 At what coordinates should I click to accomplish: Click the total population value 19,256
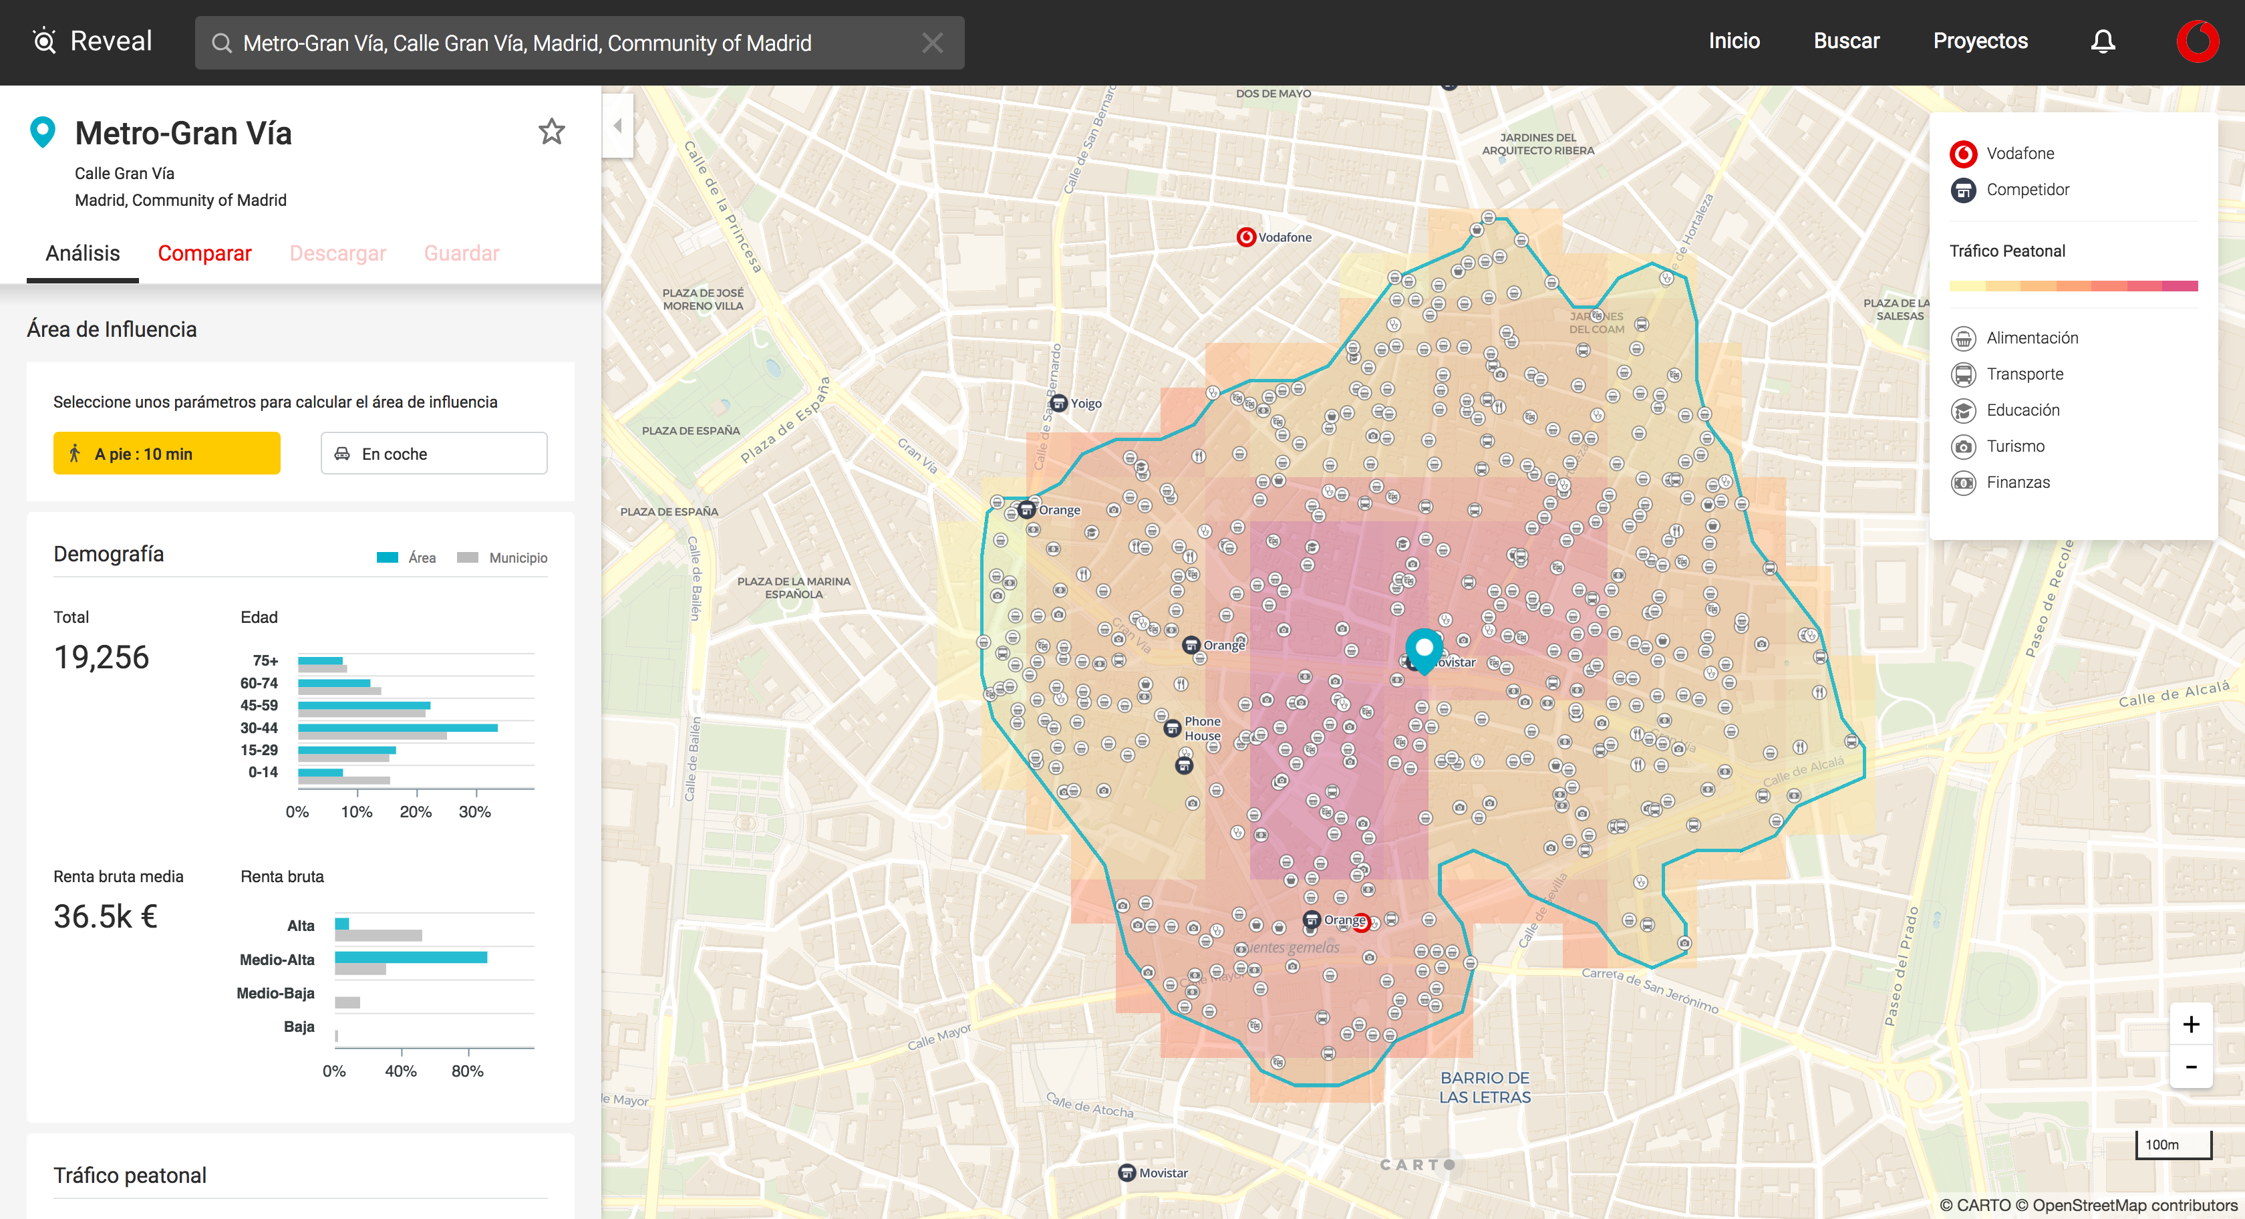pos(101,658)
